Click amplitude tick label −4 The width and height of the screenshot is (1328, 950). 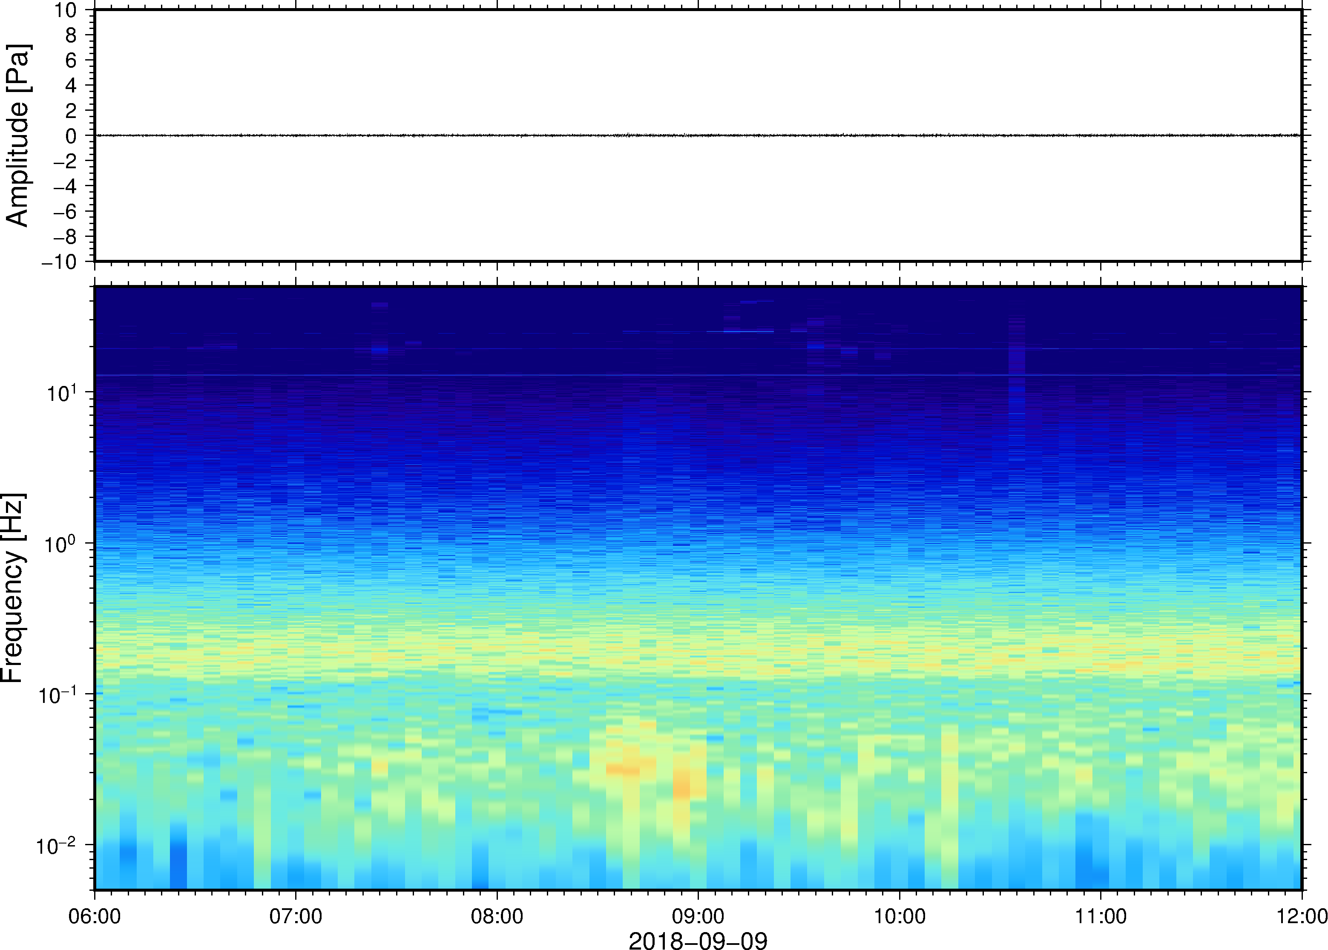click(66, 187)
